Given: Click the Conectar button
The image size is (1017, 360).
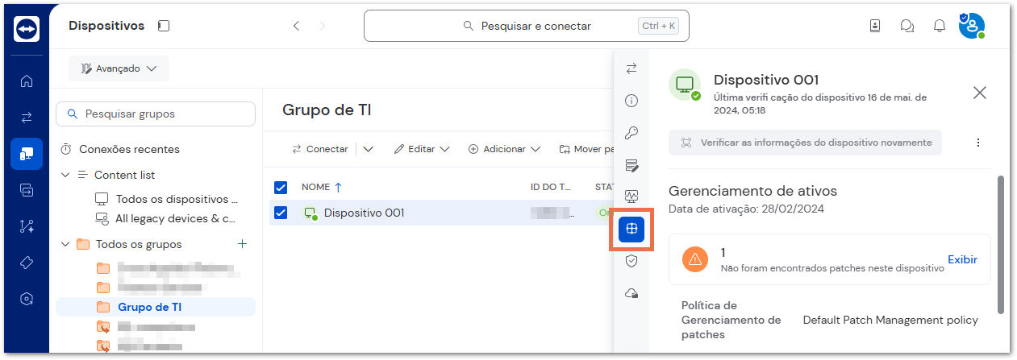Looking at the screenshot, I should [x=320, y=149].
